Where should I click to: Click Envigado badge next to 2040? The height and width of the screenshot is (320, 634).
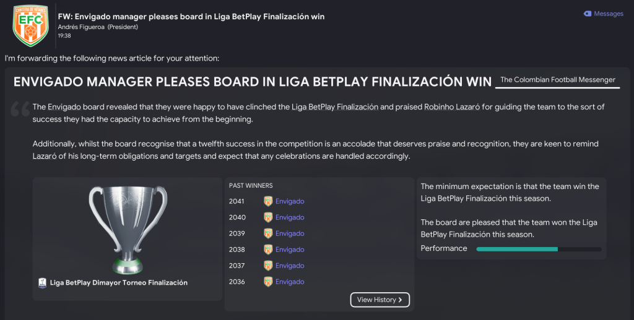tap(268, 217)
